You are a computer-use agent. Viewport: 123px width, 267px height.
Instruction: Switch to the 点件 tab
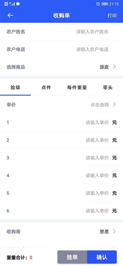pyautogui.click(x=46, y=87)
